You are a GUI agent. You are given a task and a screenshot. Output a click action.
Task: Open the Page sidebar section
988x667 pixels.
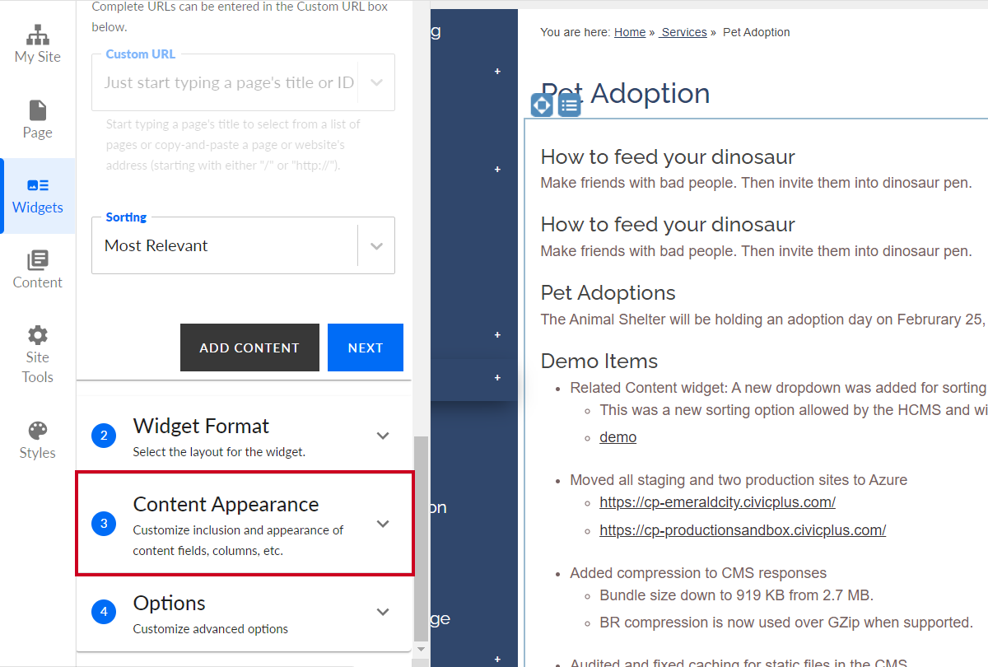tap(38, 120)
